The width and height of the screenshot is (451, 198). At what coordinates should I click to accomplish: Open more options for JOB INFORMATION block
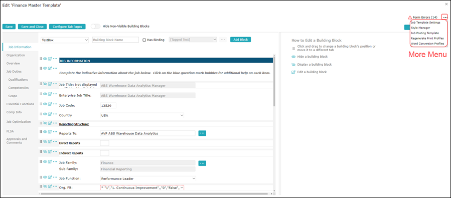55,59
